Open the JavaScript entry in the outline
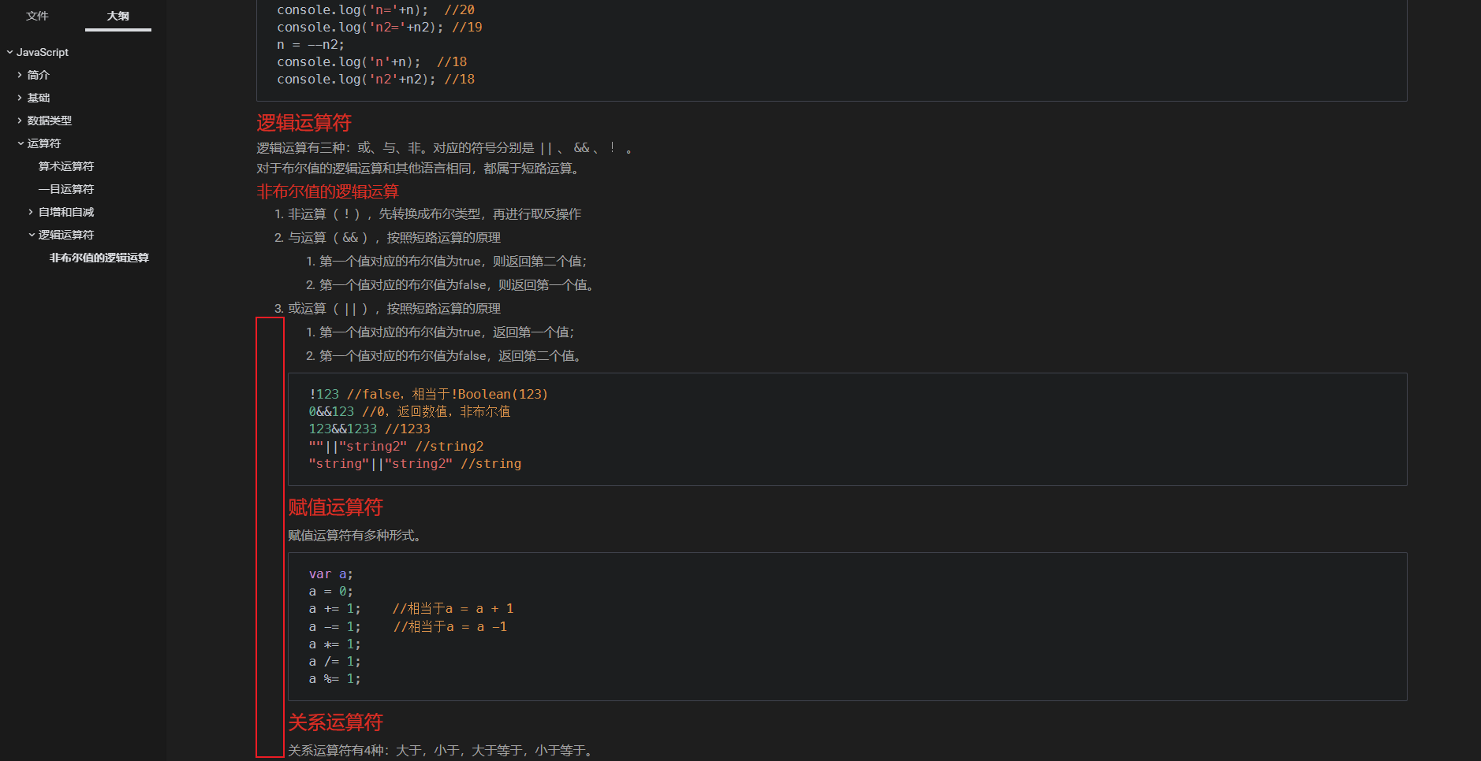This screenshot has height=761, width=1481. tap(43, 52)
